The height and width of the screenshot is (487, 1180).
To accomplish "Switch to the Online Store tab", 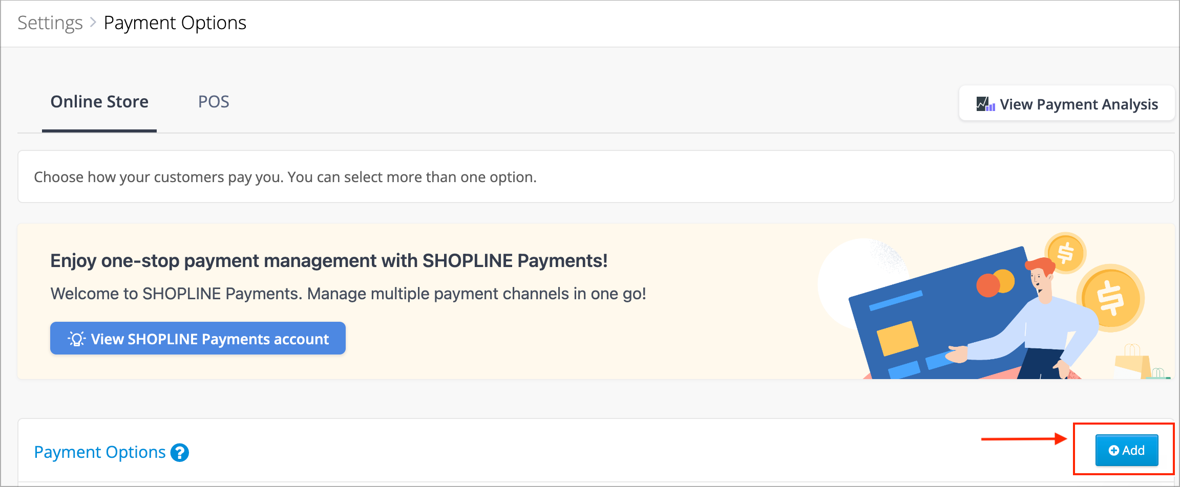I will [x=99, y=102].
